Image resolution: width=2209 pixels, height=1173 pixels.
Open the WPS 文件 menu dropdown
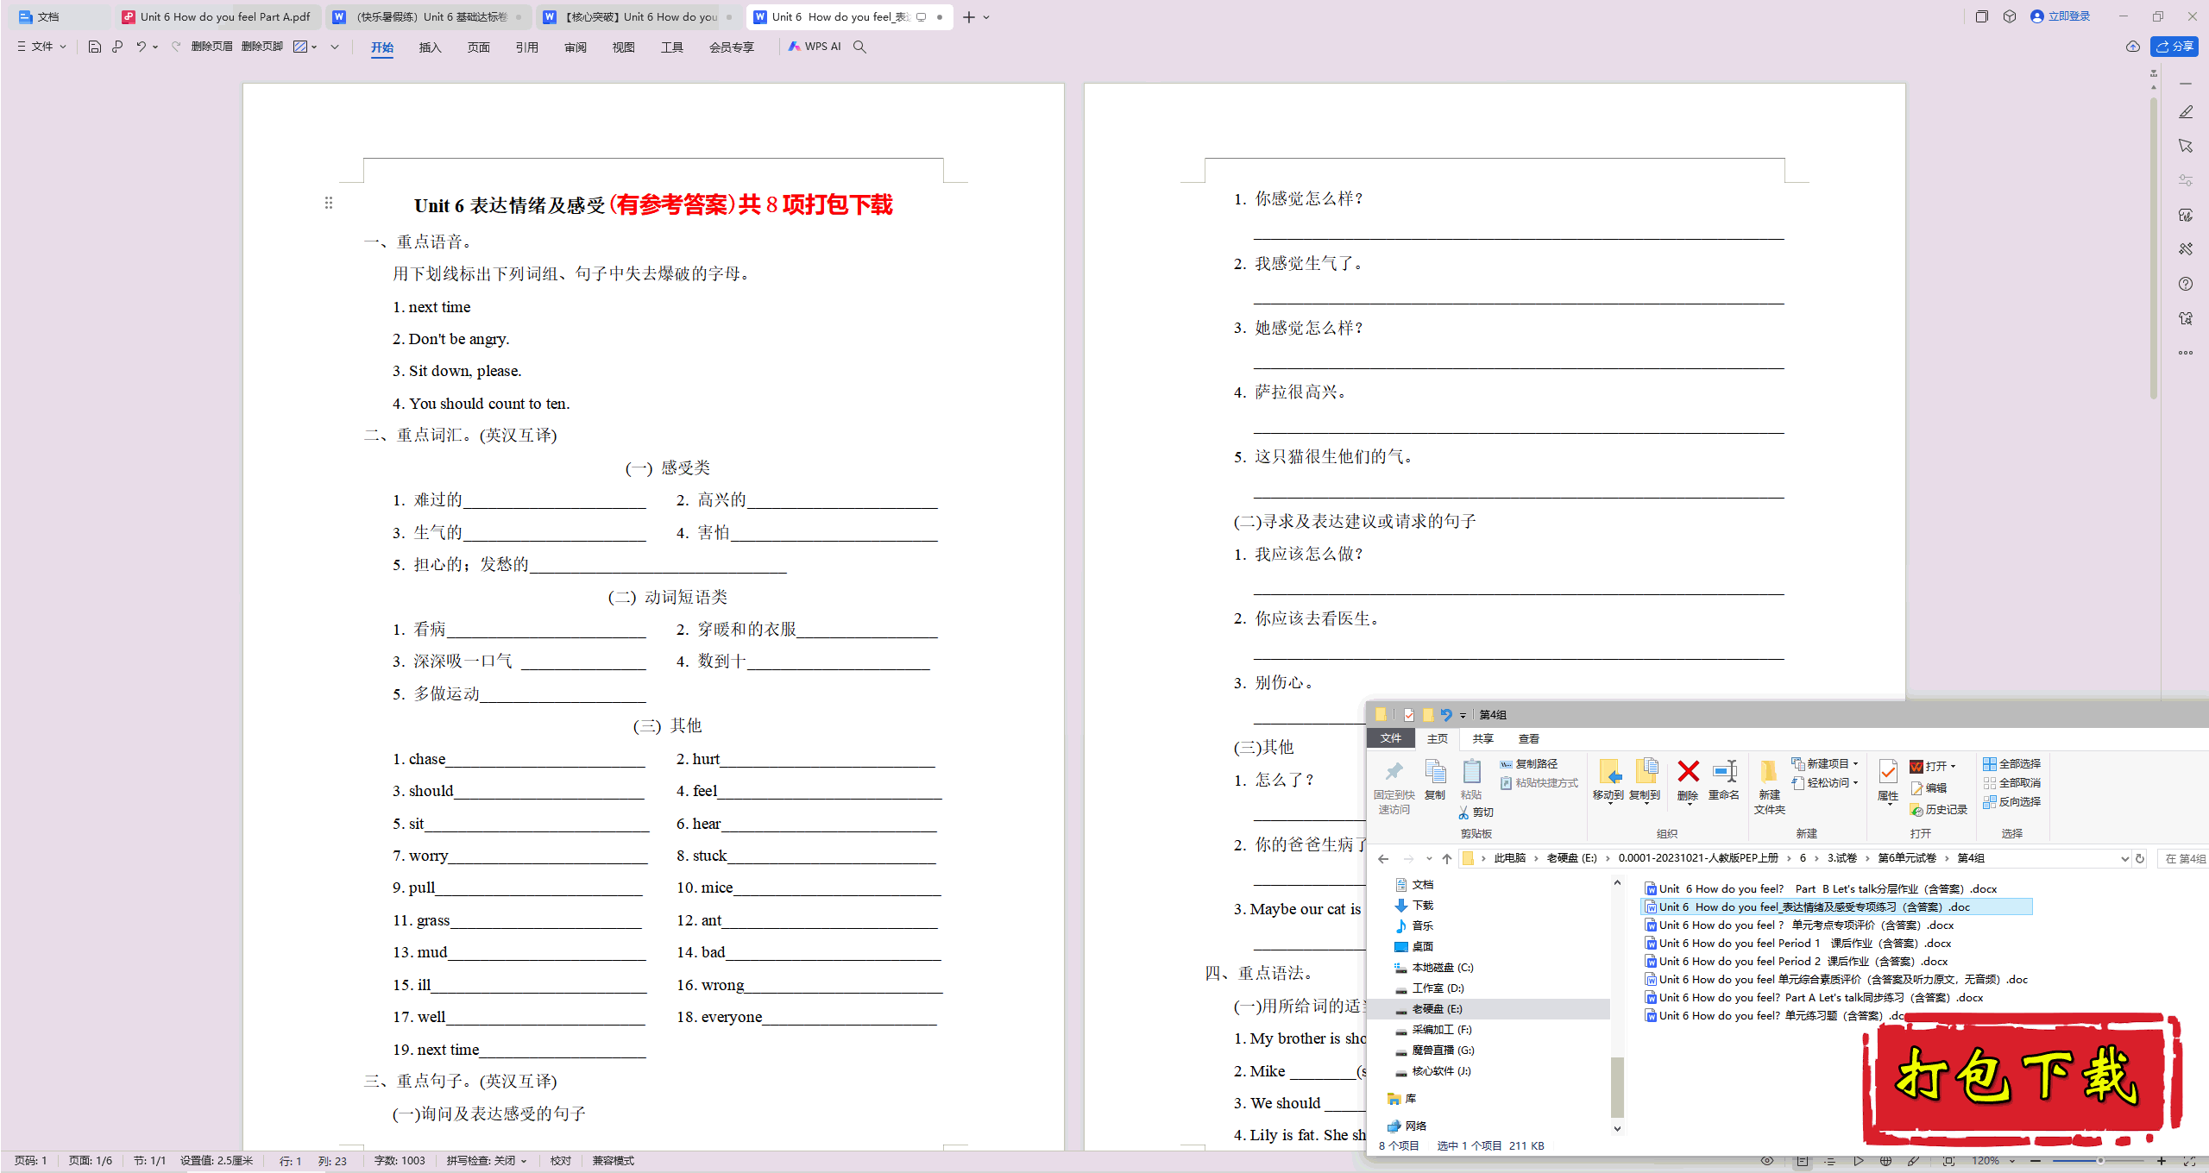tap(41, 47)
